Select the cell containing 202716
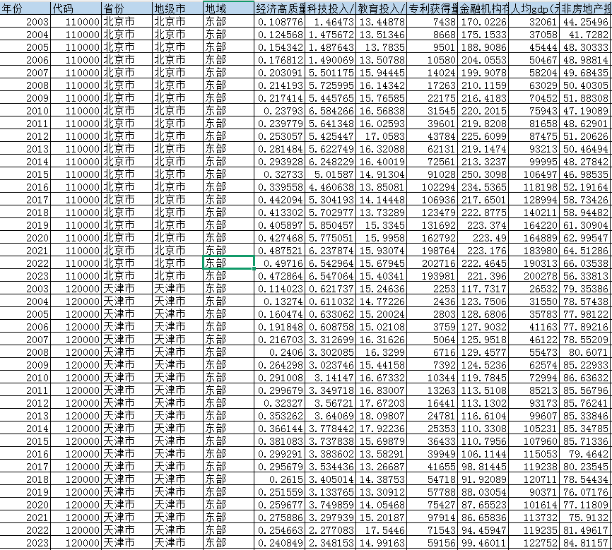 (432, 263)
